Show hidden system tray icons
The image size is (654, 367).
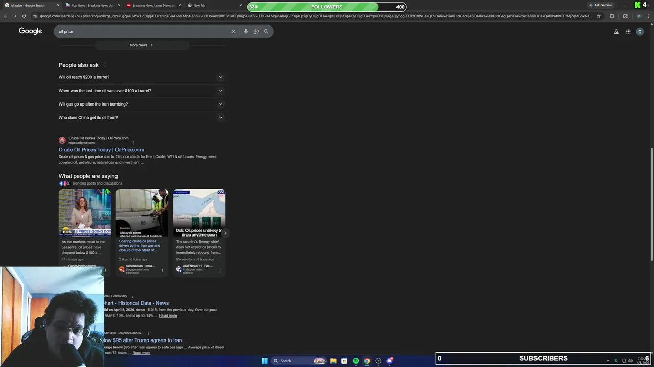pyautogui.click(x=608, y=361)
